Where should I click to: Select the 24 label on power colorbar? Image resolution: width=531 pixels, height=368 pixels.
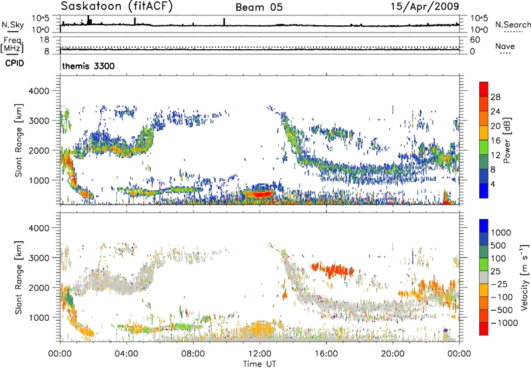[x=495, y=112]
